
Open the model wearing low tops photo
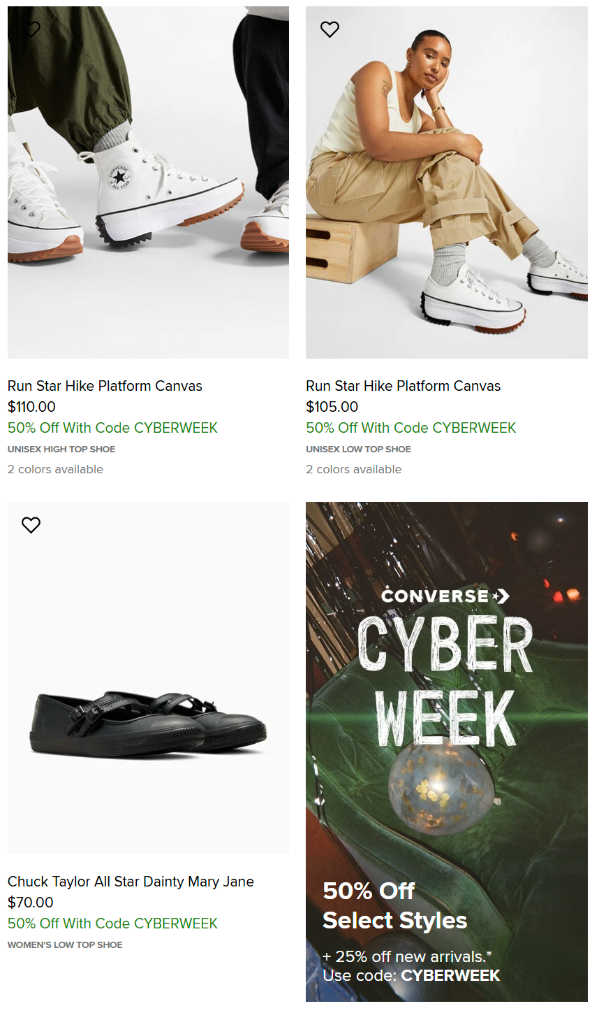pos(447,182)
